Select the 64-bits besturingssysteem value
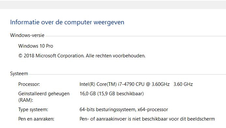The image size is (226, 128). click(x=108, y=110)
